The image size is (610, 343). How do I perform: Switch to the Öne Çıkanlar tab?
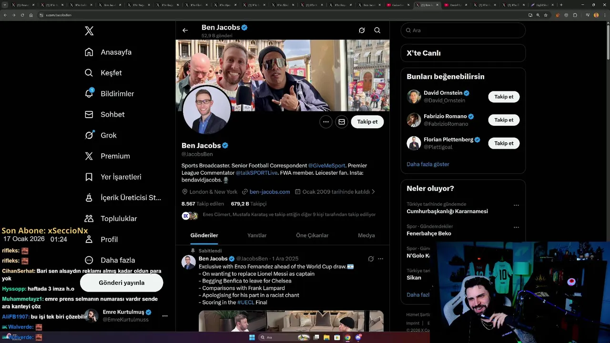[x=312, y=235]
